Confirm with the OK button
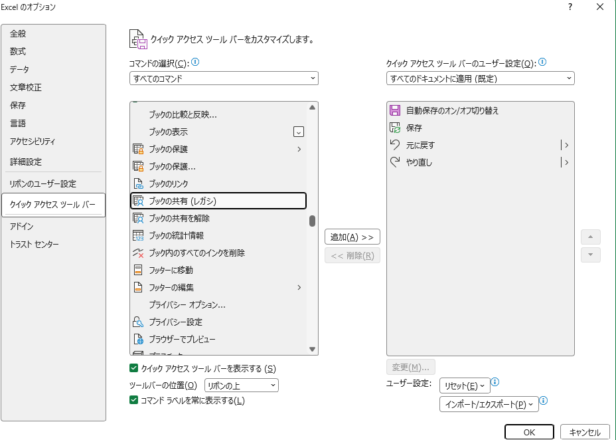The width and height of the screenshot is (616, 440). click(x=529, y=432)
